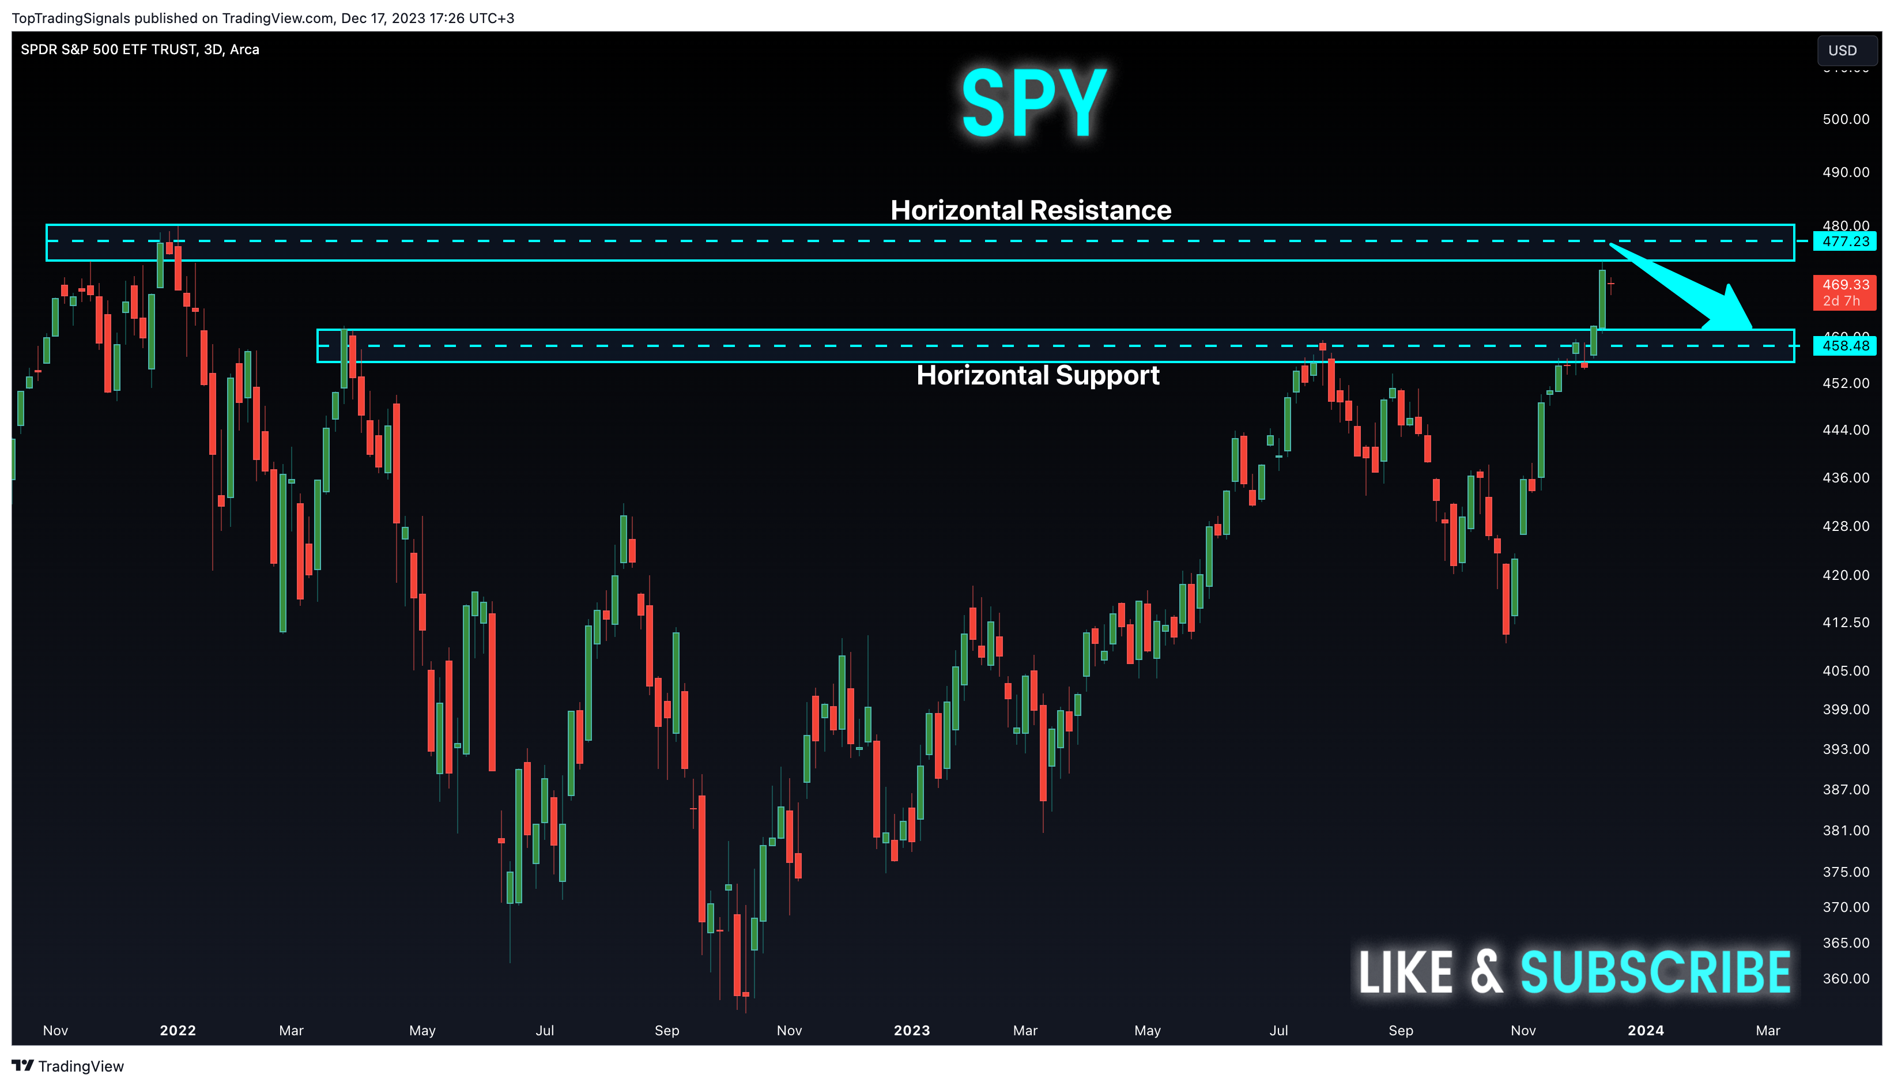Screen dimensions: 1894x1086
Task: Select the 477.23 resistance price label
Action: 1845,241
